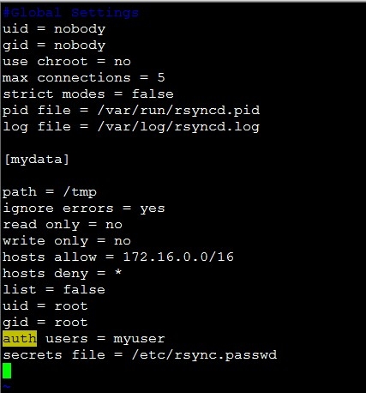Viewport: 366px width, 393px height.
Task: Click myuser in the auth users line
Action: click(139, 339)
